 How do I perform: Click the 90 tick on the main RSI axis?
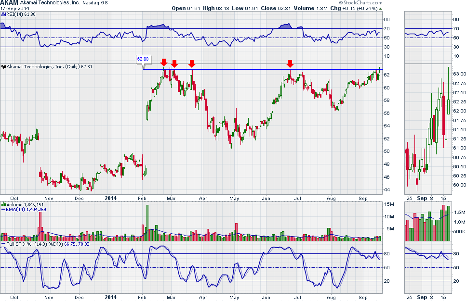[386, 20]
